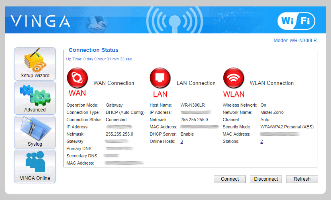Click the WLAN Connection heading
The width and height of the screenshot is (331, 200).
272,83
